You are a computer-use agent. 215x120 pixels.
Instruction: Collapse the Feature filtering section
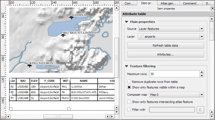tap(126, 66)
